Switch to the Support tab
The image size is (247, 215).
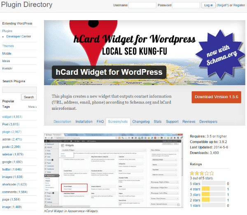pyautogui.click(x=172, y=122)
